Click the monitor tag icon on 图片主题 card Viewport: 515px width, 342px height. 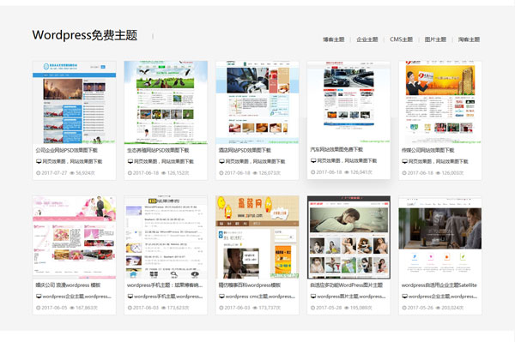coord(313,297)
